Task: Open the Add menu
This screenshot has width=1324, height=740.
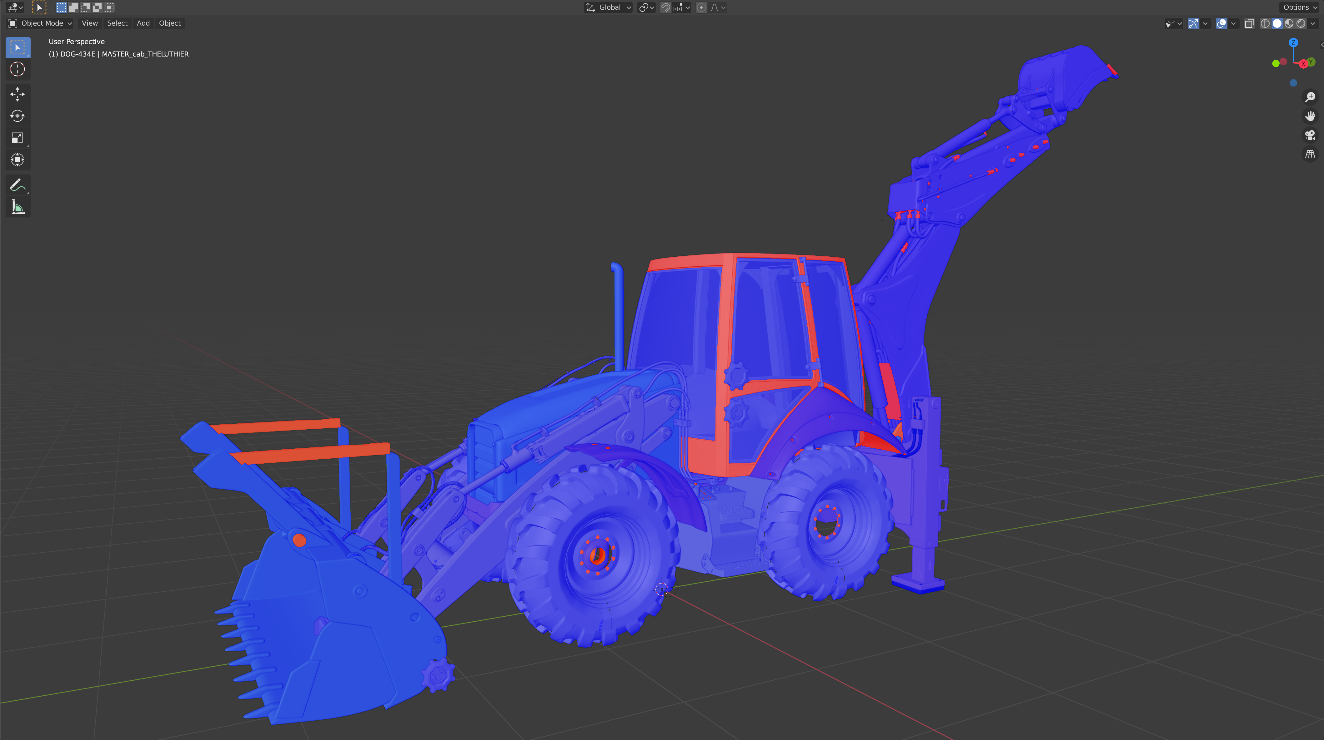Action: (x=143, y=24)
